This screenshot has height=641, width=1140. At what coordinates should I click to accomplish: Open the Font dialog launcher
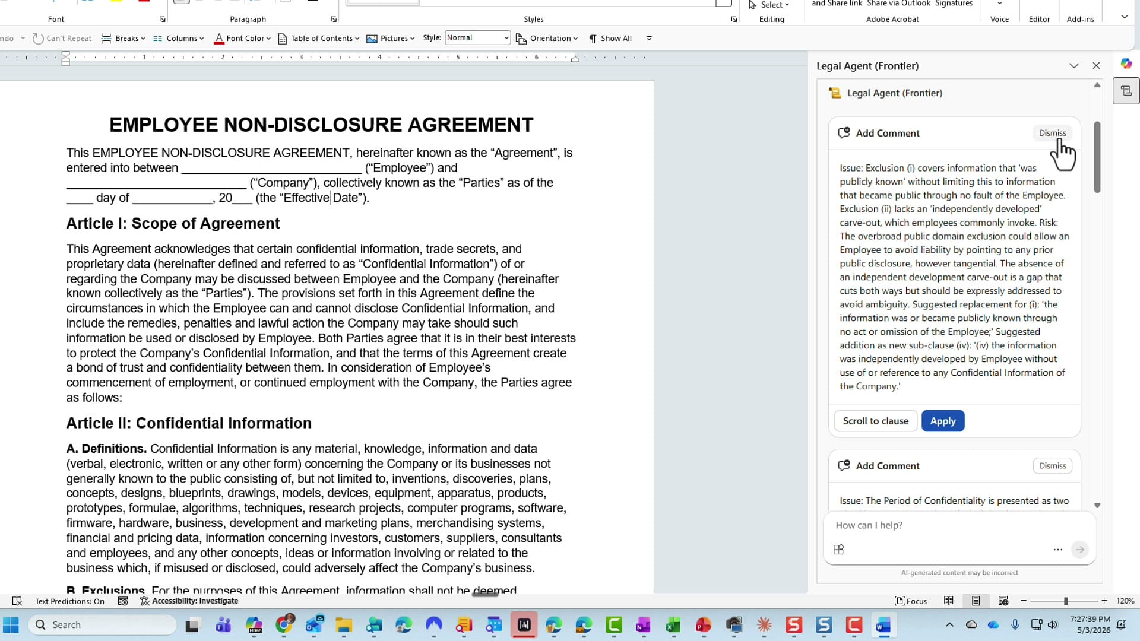[x=162, y=20]
